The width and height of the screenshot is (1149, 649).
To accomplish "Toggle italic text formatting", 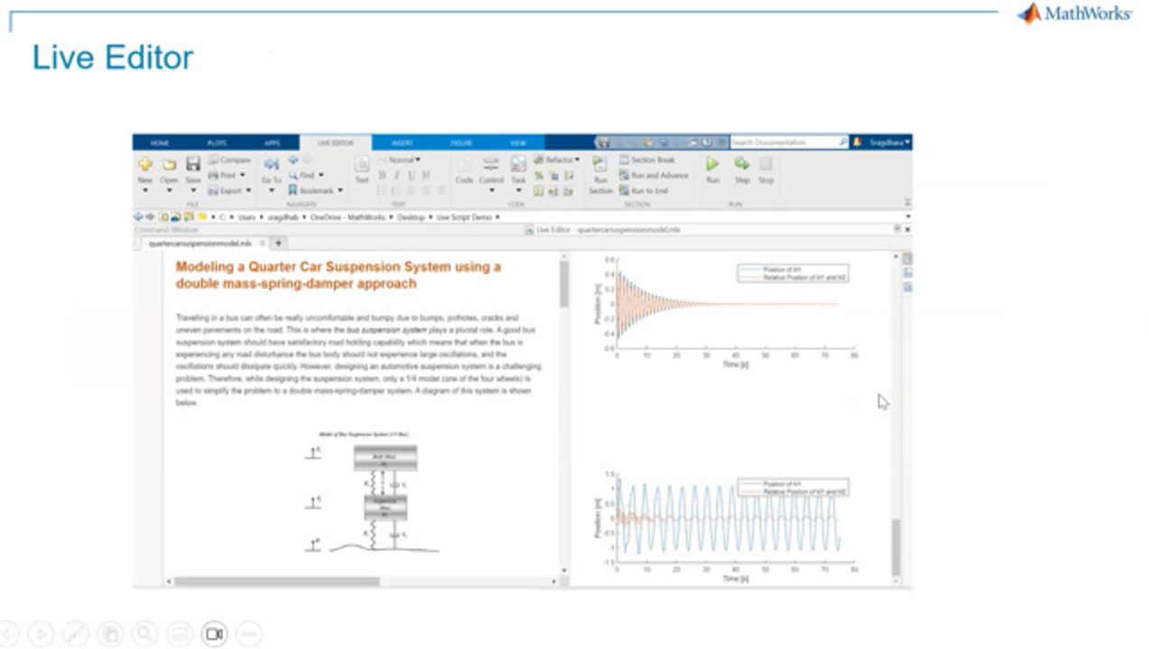I will pyautogui.click(x=396, y=175).
